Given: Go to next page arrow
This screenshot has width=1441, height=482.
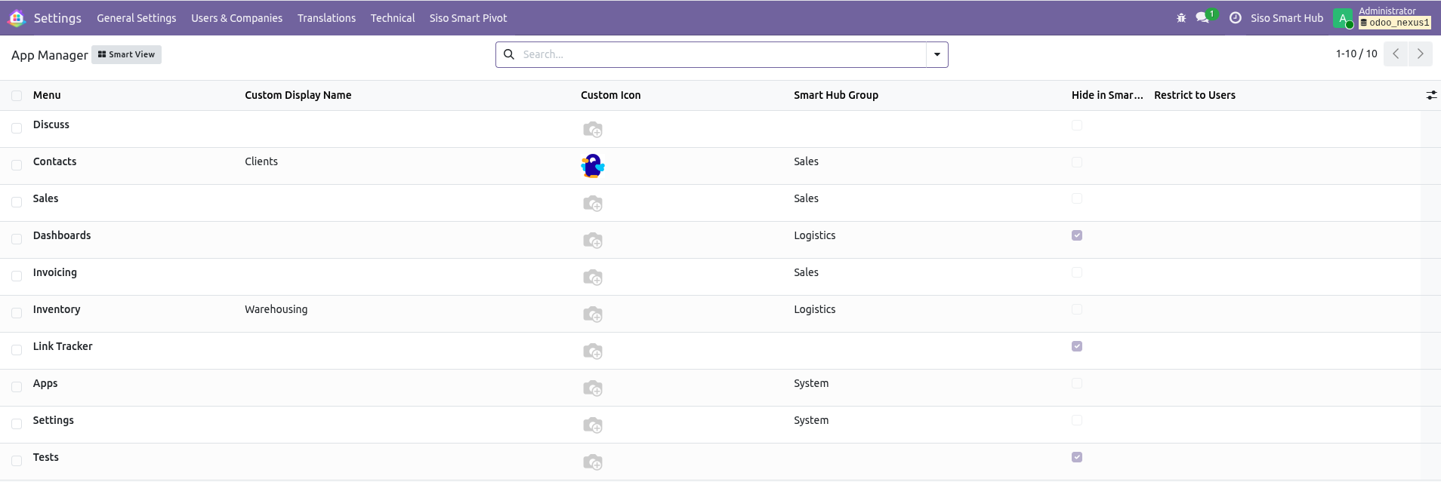Looking at the screenshot, I should [x=1420, y=54].
